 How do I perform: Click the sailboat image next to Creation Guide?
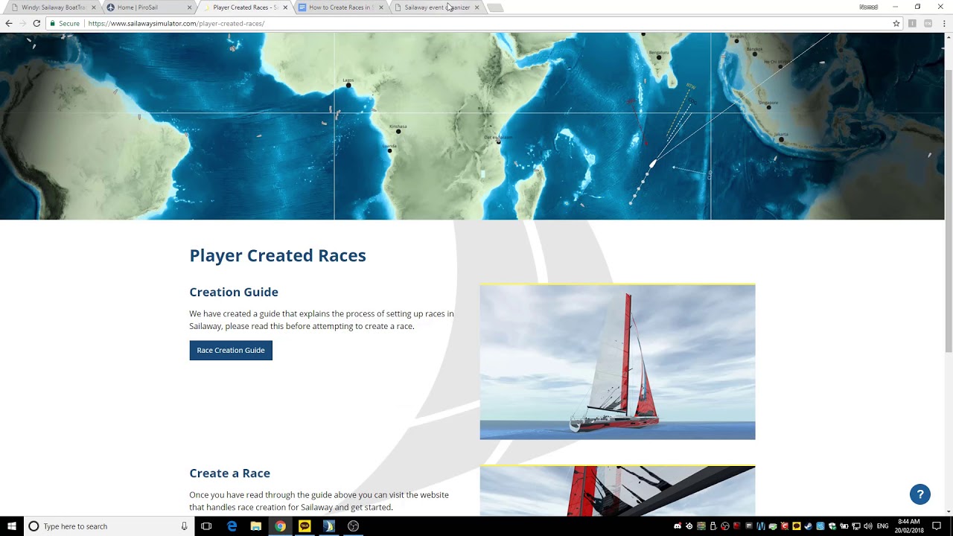point(617,362)
